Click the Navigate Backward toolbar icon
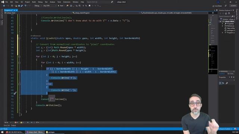This screenshot has height=134, width=239. click(4, 6)
